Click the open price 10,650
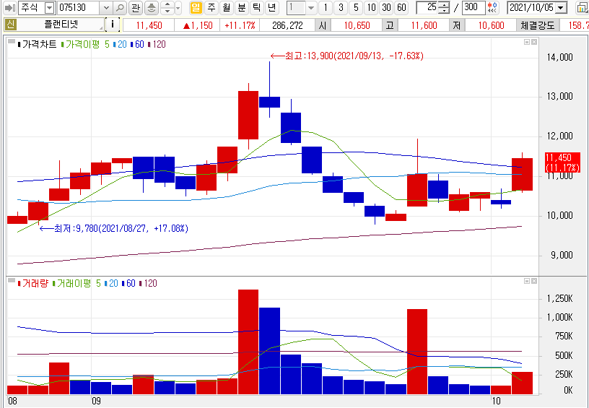589x408 pixels. [357, 25]
